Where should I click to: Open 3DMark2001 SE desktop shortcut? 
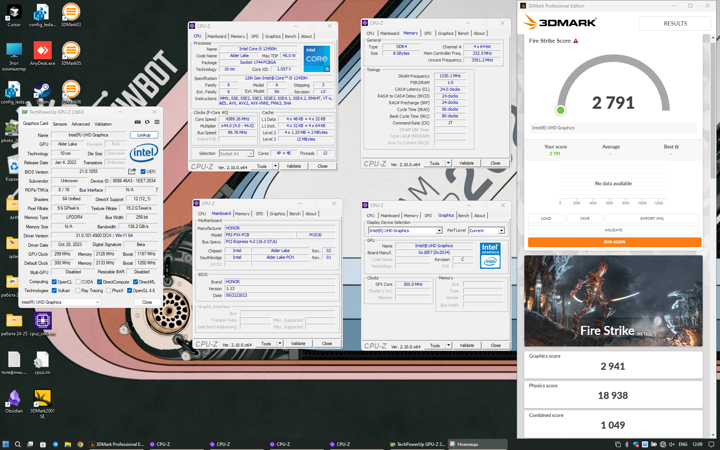coord(42,404)
